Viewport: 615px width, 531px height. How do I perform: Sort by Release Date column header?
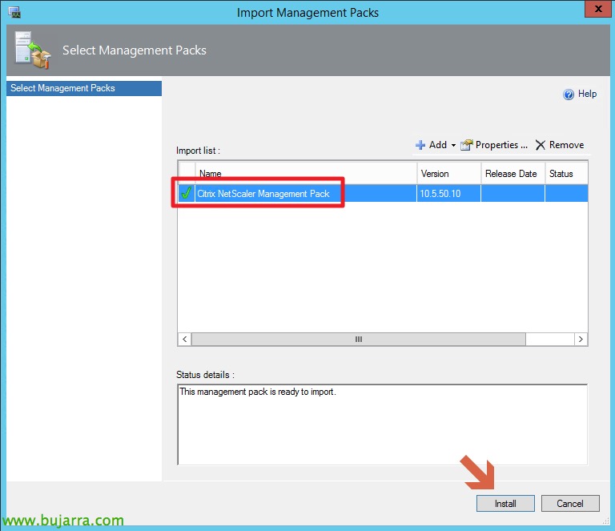pyautogui.click(x=512, y=173)
